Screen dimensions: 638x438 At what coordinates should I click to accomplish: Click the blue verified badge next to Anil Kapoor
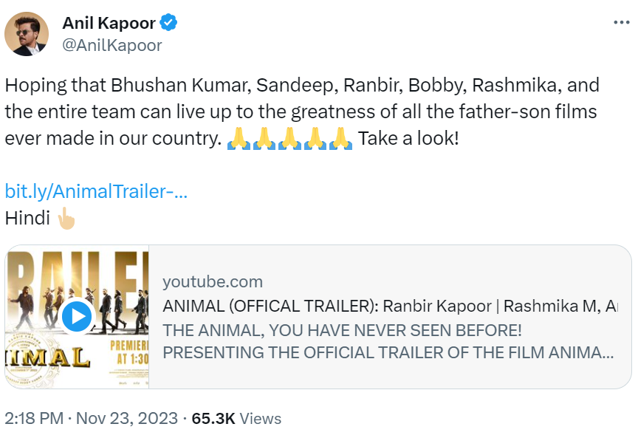click(x=169, y=23)
